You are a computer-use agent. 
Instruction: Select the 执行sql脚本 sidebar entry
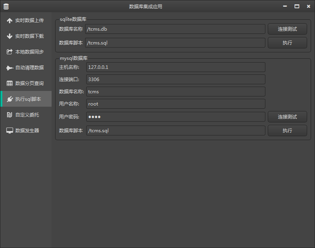tap(26, 99)
